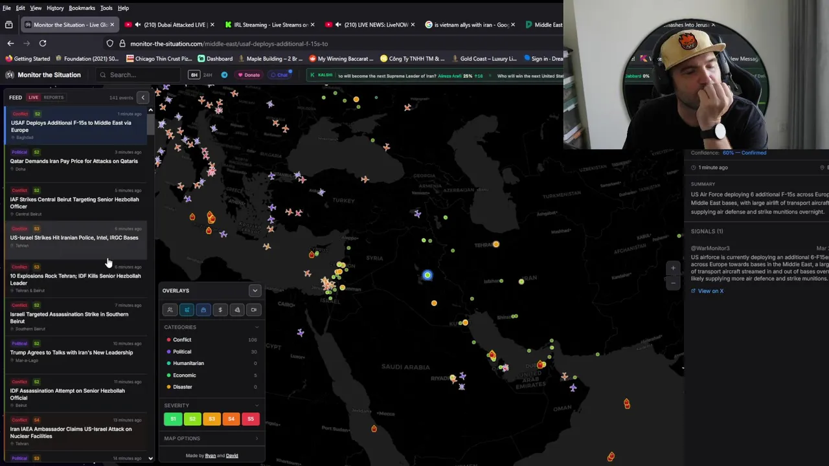Viewport: 829px width, 466px height.
Task: Open the Bookmarks menu
Action: click(82, 8)
